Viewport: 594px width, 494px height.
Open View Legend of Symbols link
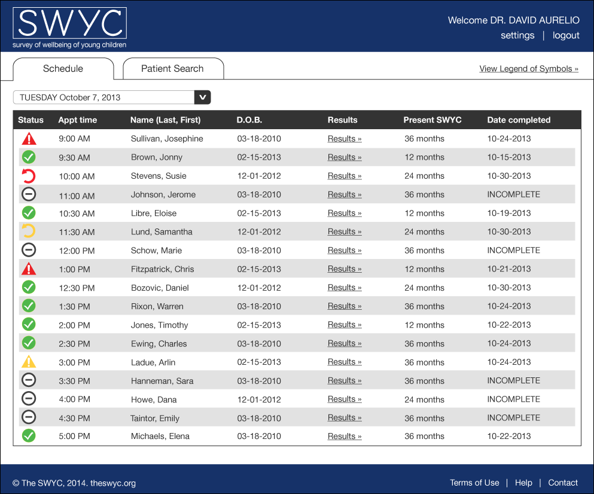click(528, 69)
